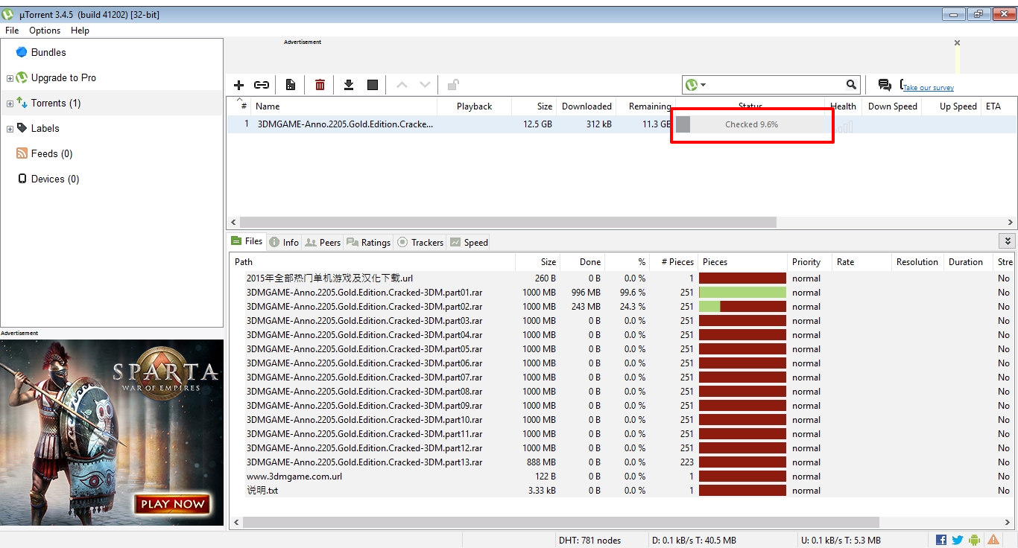Expand the Torrents item in the sidebar

click(8, 103)
